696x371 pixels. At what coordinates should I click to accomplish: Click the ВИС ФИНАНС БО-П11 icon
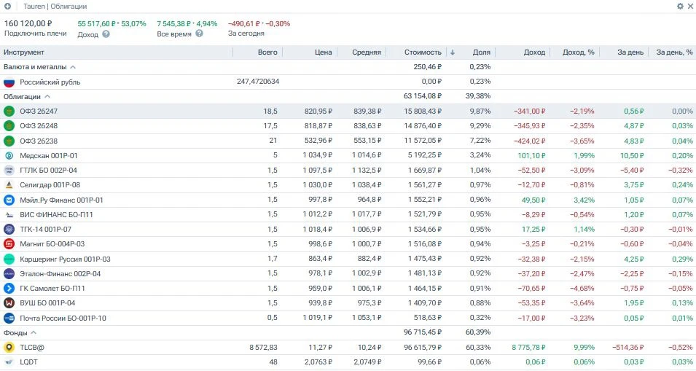click(9, 215)
